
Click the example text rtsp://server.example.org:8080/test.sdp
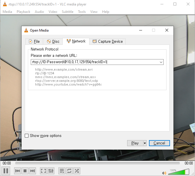[66, 81]
